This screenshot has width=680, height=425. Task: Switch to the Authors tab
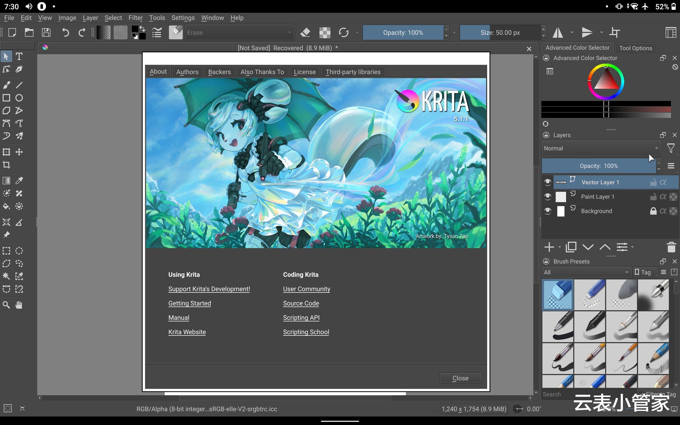[x=187, y=72]
